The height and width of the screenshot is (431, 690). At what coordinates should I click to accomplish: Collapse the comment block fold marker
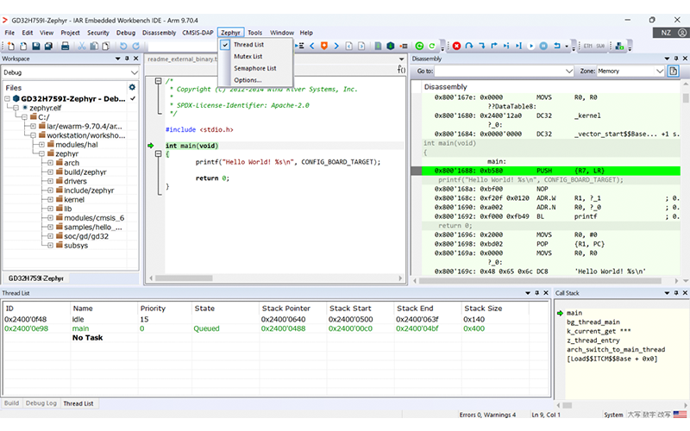(159, 81)
